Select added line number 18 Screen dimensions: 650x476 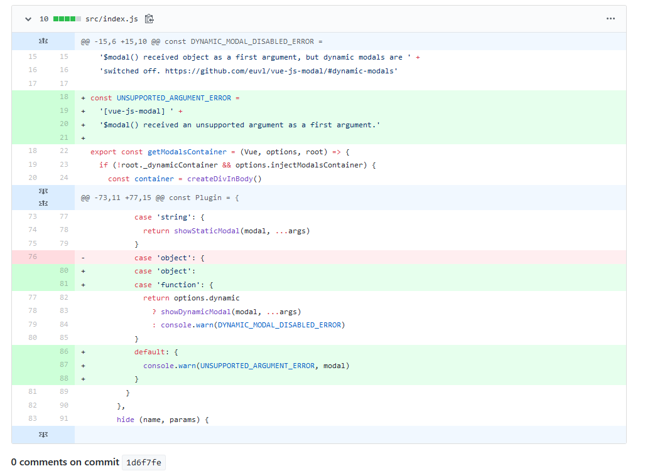pyautogui.click(x=64, y=97)
